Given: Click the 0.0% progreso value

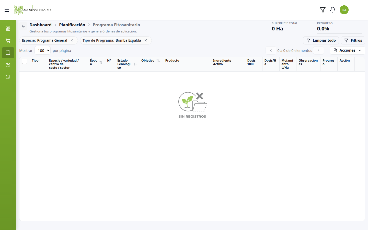Looking at the screenshot, I should pyautogui.click(x=323, y=29).
